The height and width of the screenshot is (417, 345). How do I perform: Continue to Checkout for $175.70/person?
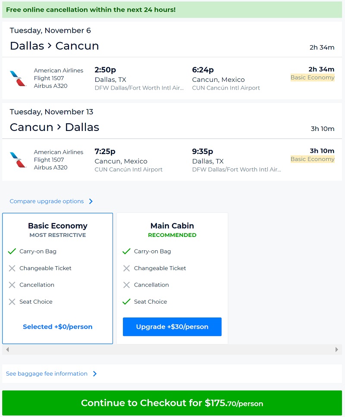coord(172,403)
